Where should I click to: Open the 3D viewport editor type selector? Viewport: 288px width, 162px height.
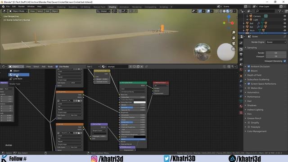click(4, 11)
